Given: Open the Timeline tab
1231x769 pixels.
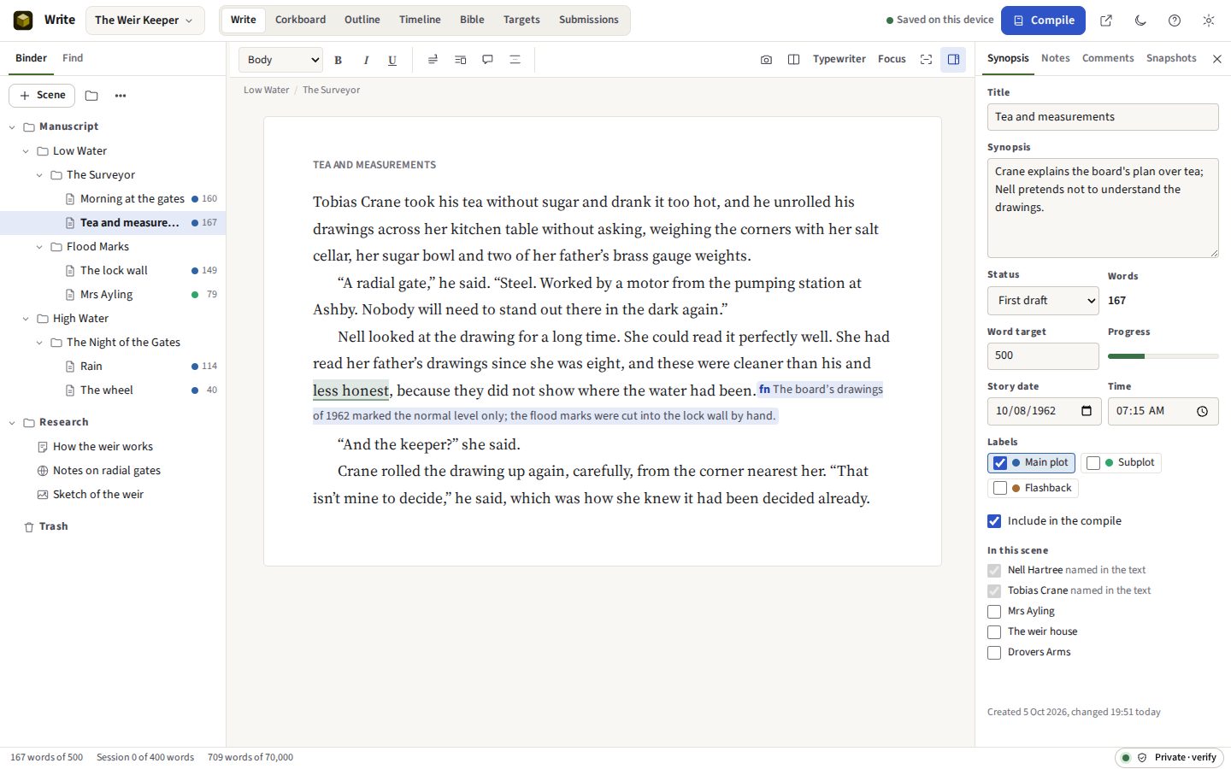Looking at the screenshot, I should click(420, 20).
